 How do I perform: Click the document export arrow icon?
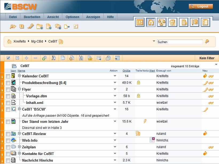tap(67, 26)
